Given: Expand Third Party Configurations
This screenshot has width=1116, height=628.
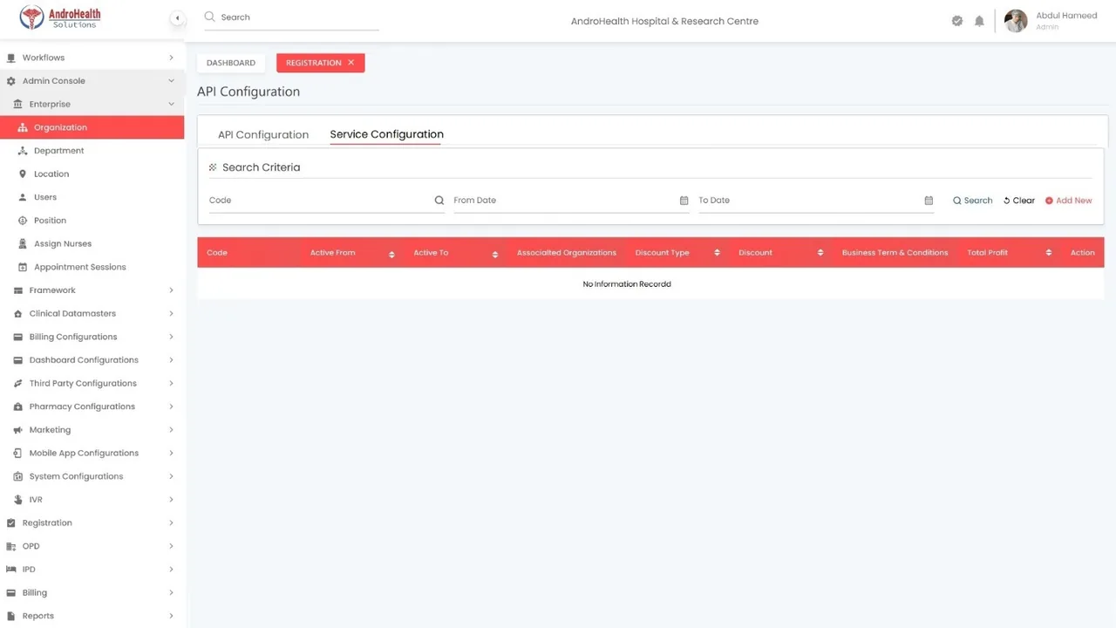Looking at the screenshot, I should [171, 383].
